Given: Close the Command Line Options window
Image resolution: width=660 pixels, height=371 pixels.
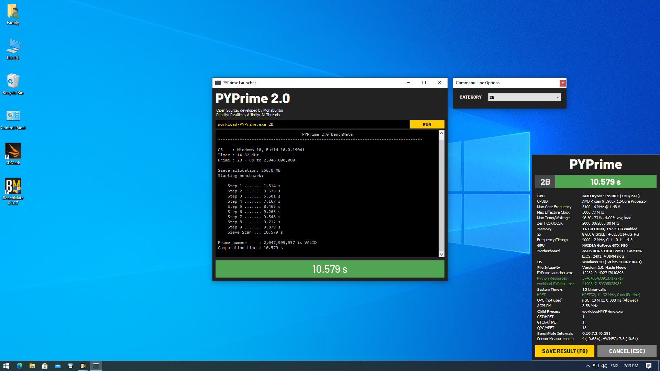Looking at the screenshot, I should coord(563,83).
